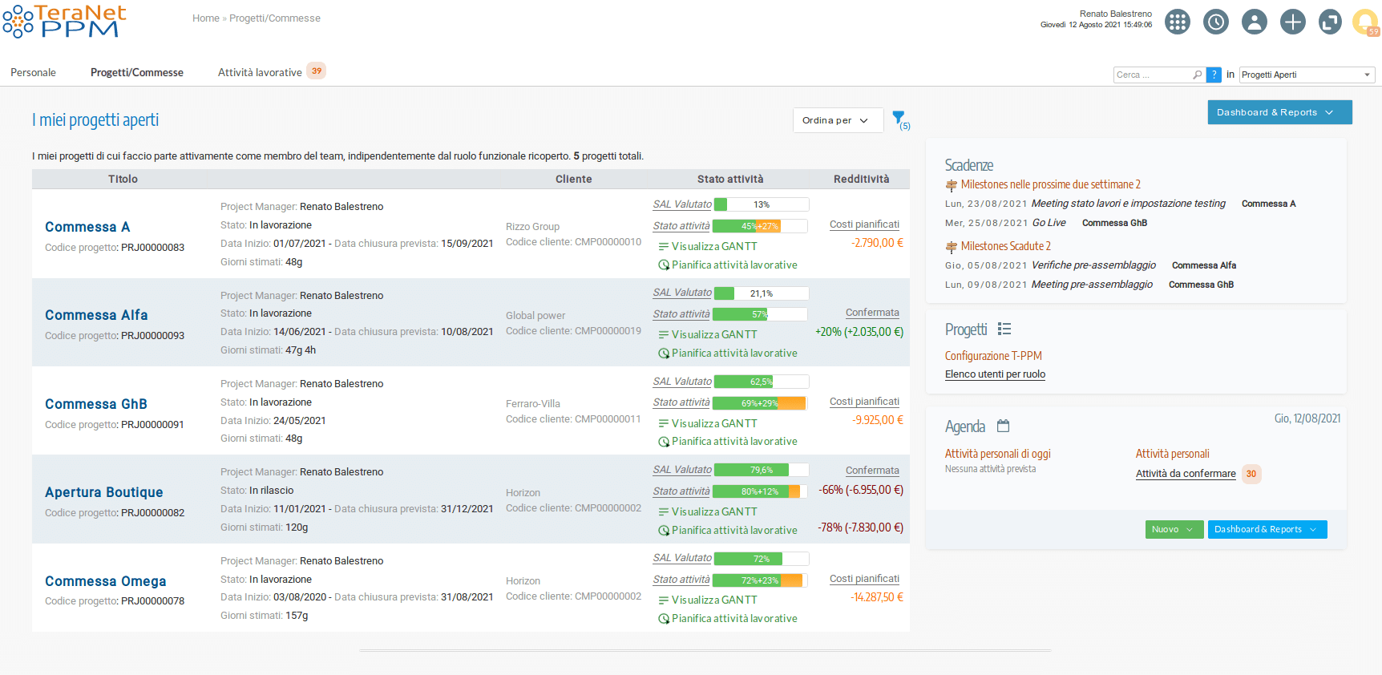
Task: Click the plus add icon in header
Action: click(x=1292, y=22)
